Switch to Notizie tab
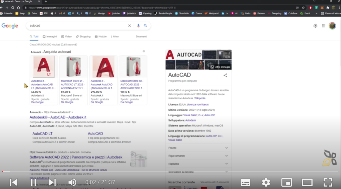The image size is (341, 189). 101,37
